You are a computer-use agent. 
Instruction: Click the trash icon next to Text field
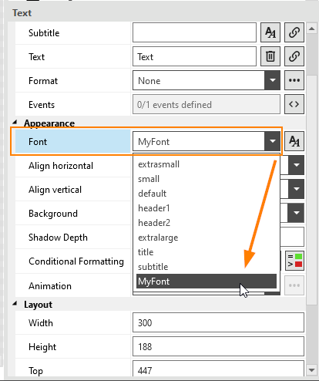(270, 56)
